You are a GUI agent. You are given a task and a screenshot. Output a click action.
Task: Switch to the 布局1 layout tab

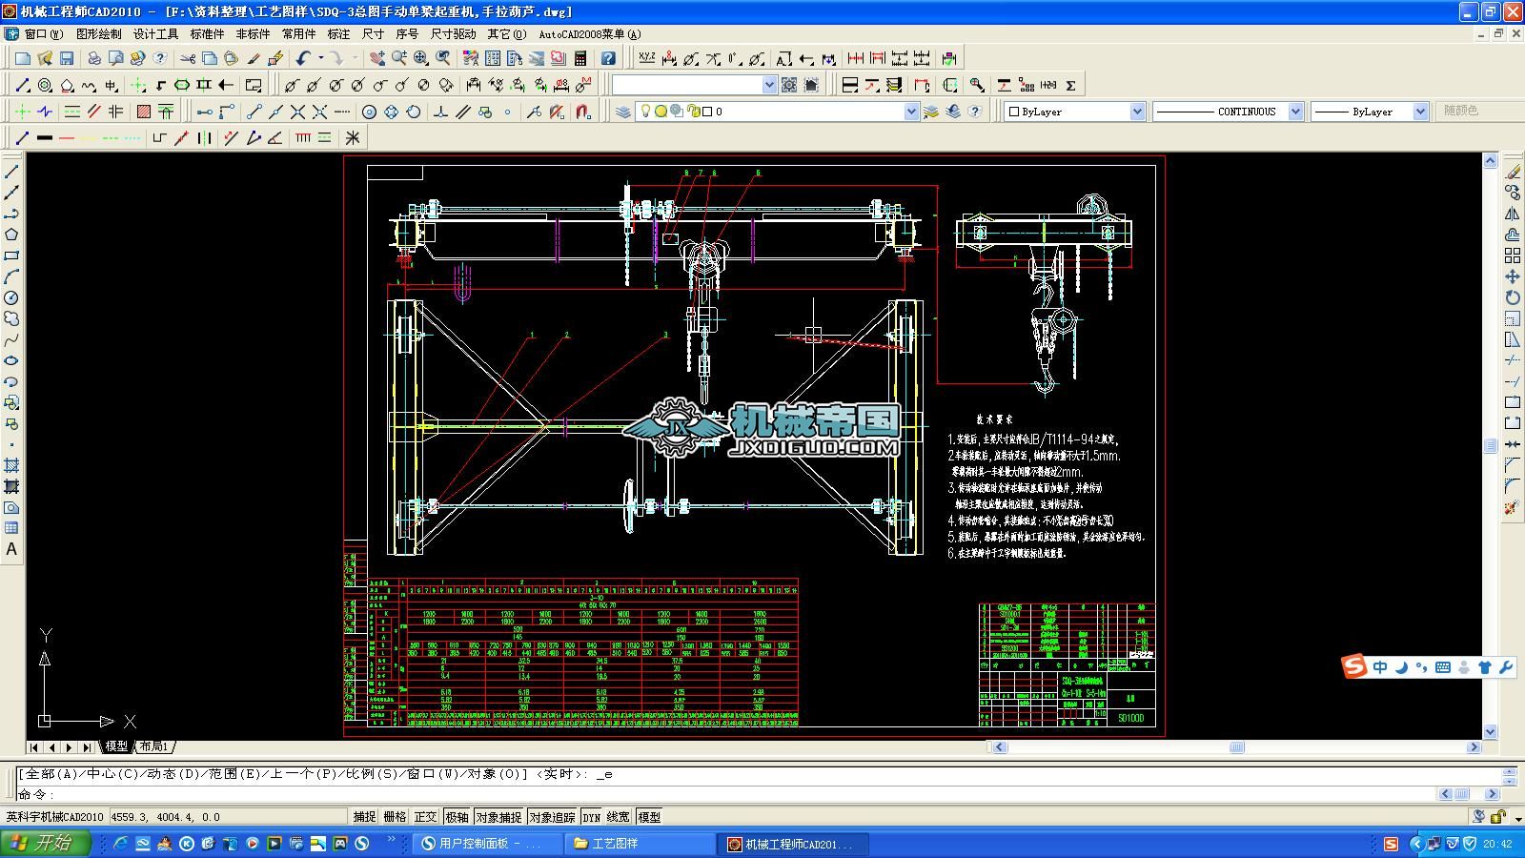tap(153, 747)
